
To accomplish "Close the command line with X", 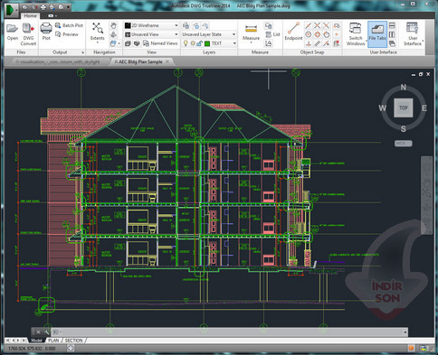I will (38, 332).
